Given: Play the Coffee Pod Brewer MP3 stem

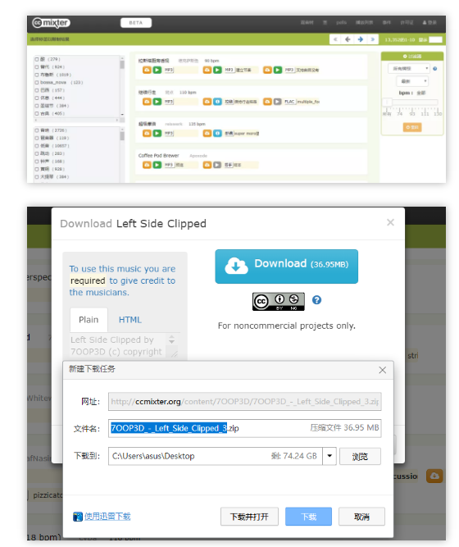Looking at the screenshot, I should (x=157, y=165).
